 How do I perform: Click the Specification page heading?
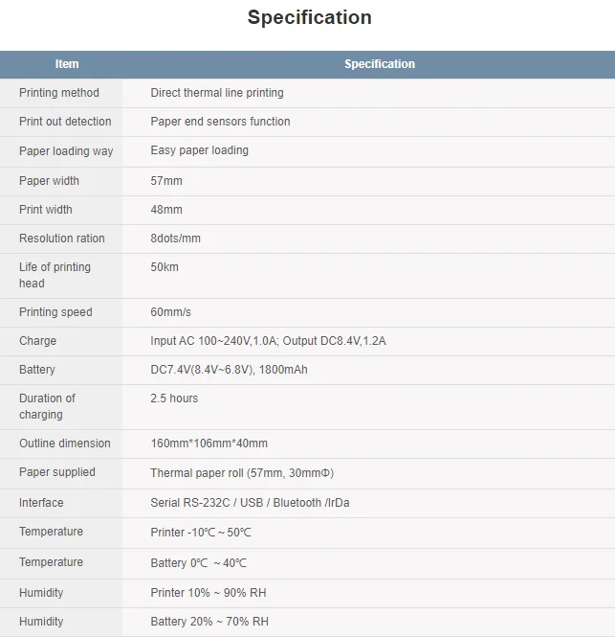pos(309,17)
